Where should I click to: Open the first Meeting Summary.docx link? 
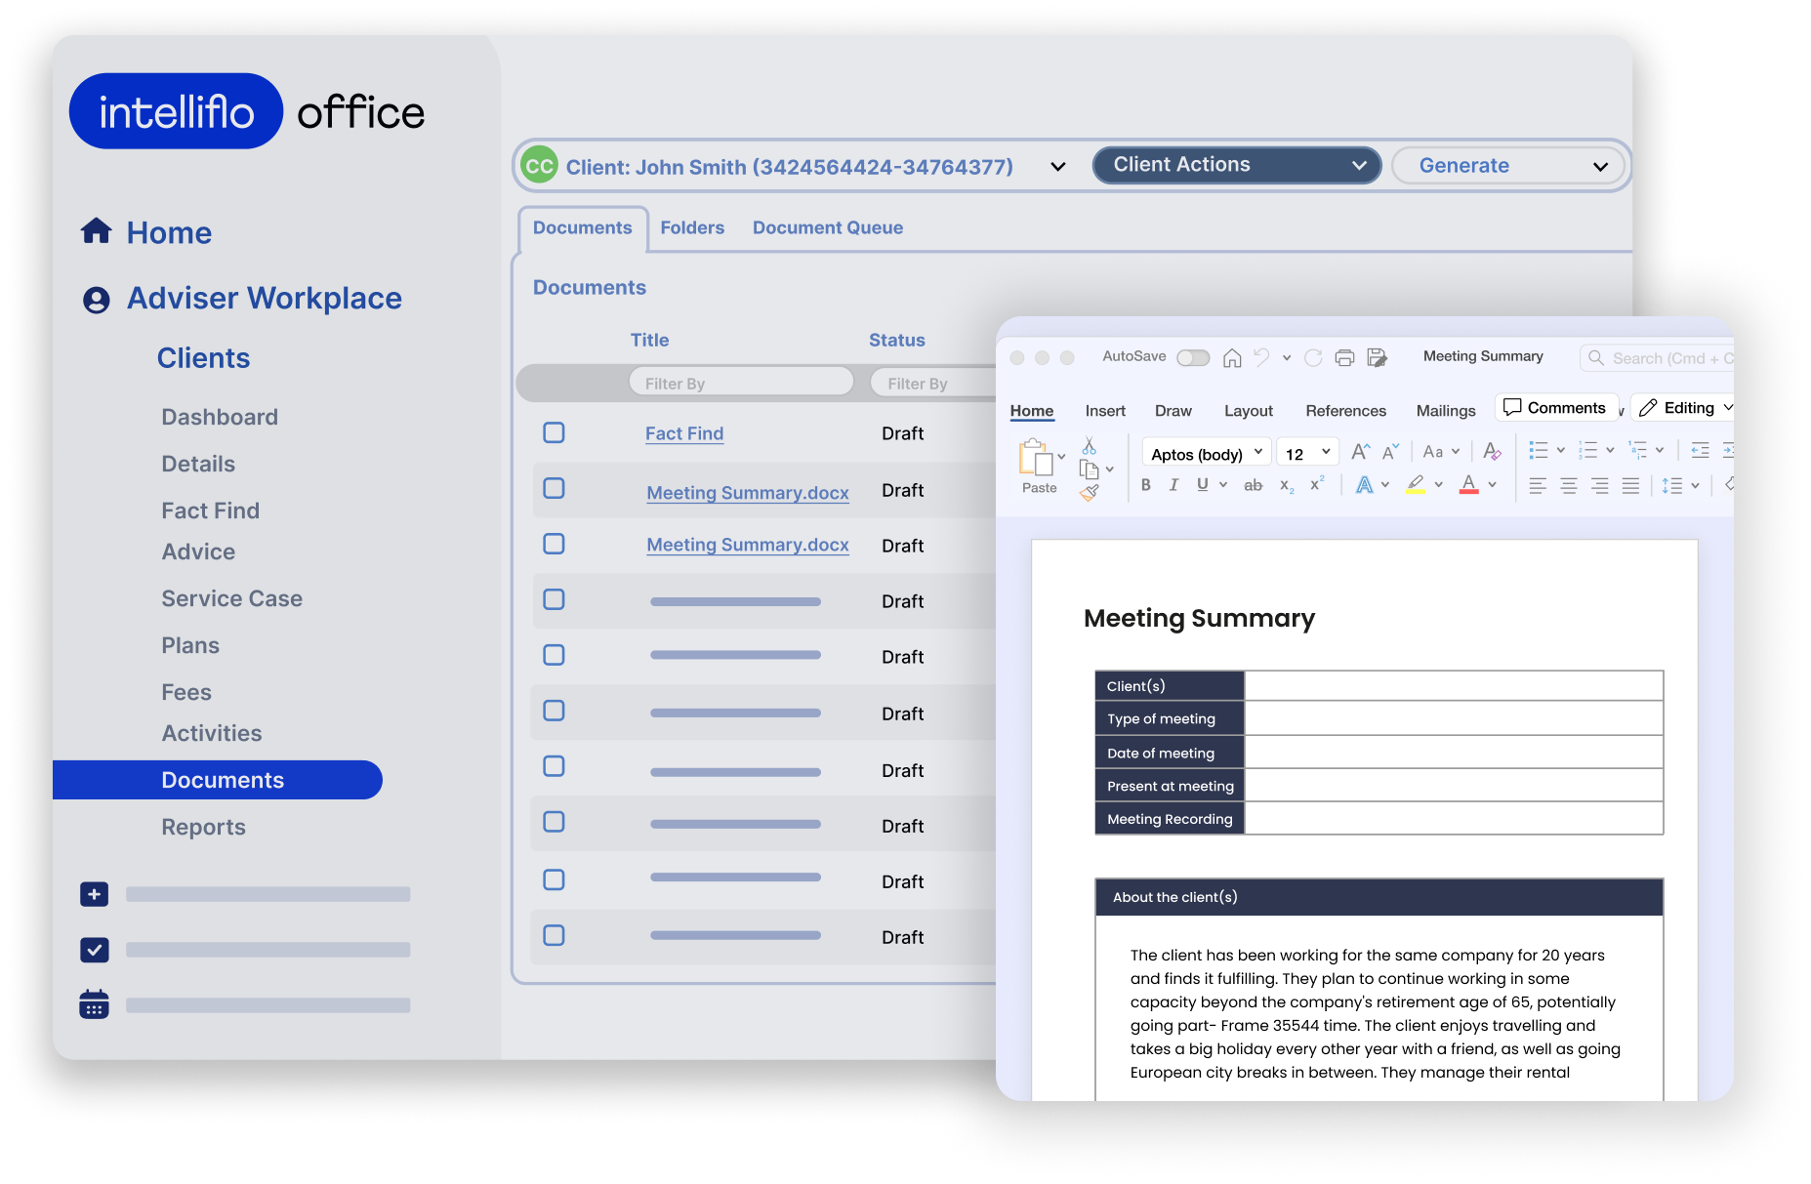748,493
